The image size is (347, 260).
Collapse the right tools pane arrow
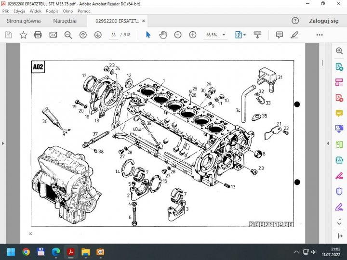point(328,143)
